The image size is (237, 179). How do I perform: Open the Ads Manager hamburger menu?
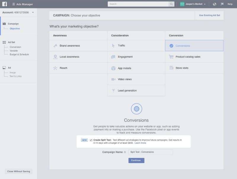(14, 4)
